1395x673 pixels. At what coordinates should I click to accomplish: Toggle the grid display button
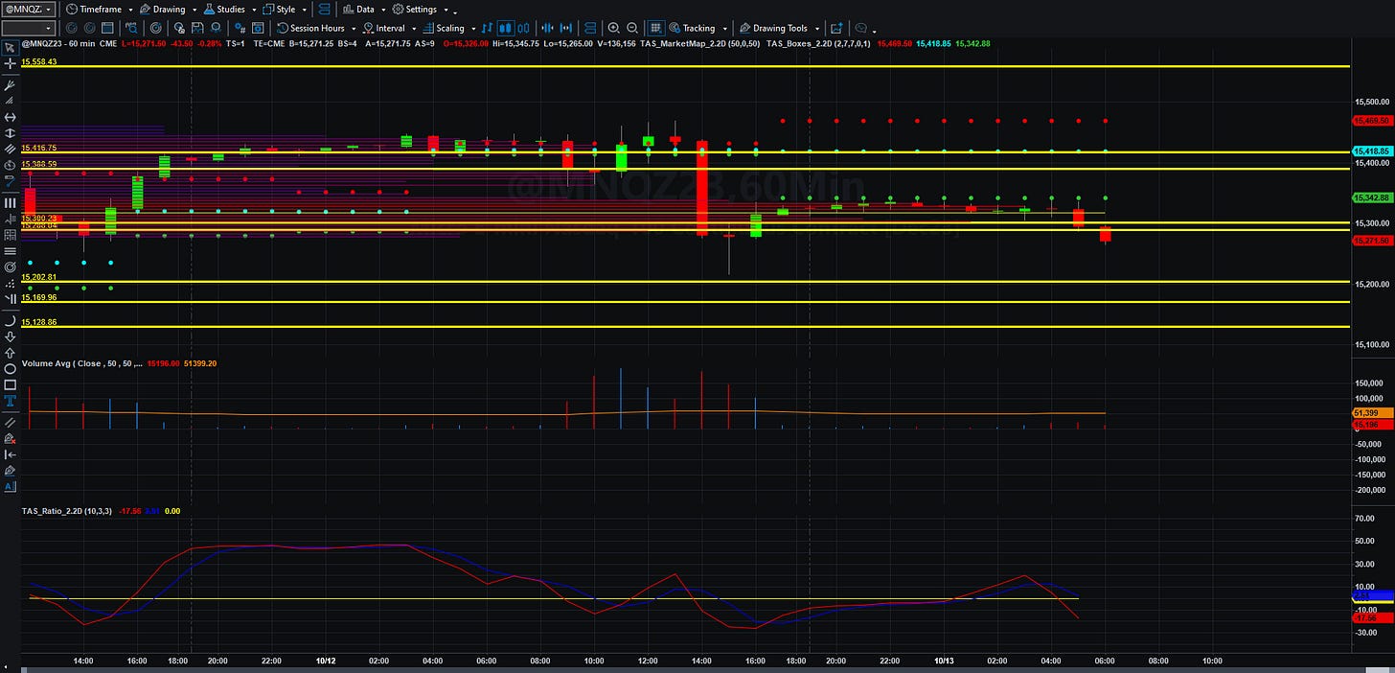point(656,28)
